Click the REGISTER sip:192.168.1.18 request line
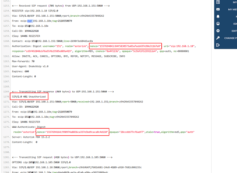Screen dimensions: 237x173 click(35, 11)
